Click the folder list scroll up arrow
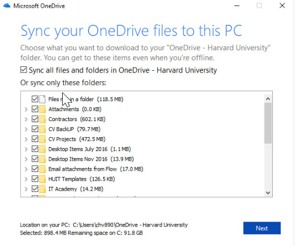Viewport: 295px width, 246px height. [x=268, y=99]
